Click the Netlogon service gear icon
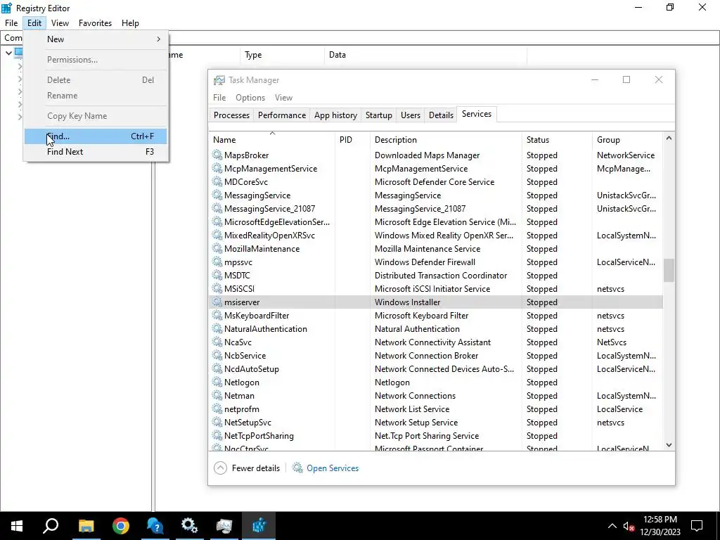The image size is (720, 540). tap(217, 382)
